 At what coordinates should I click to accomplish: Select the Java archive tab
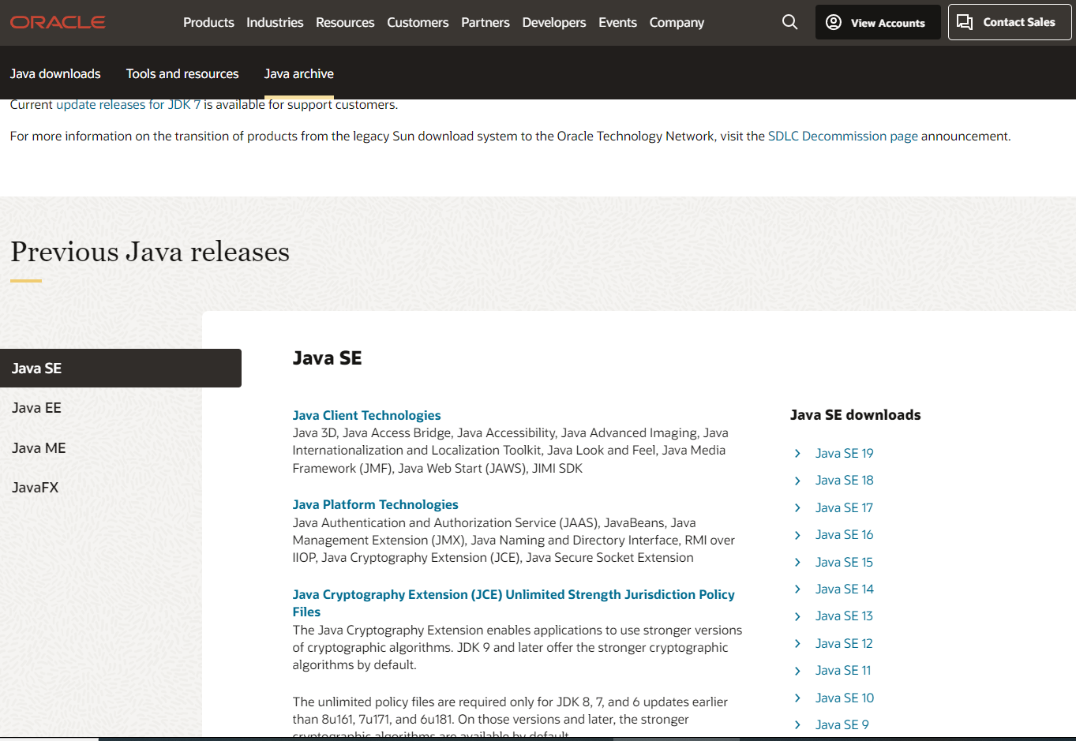[299, 73]
